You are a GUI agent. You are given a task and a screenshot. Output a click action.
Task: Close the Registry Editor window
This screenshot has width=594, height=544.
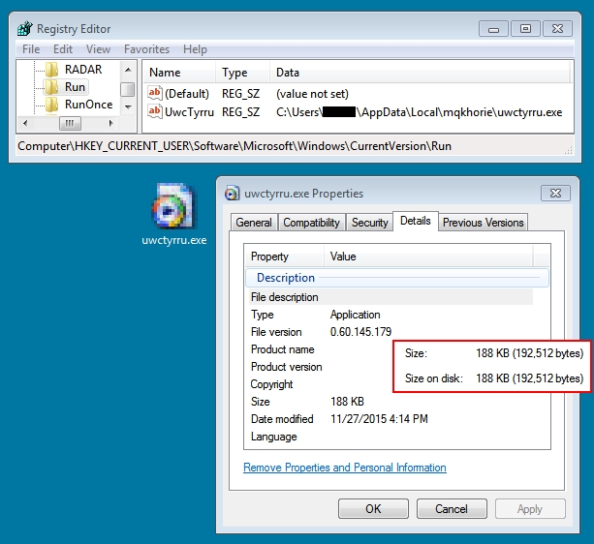[x=557, y=29]
